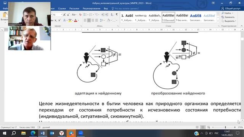The width and height of the screenshot is (244, 137).
Task: Open Microsoft Edge from the taskbar
Action: 33,133
